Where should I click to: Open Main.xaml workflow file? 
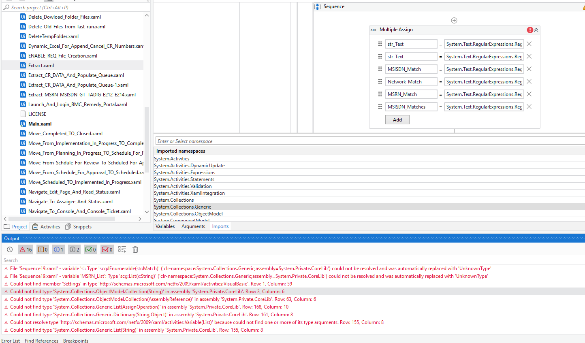(x=40, y=124)
